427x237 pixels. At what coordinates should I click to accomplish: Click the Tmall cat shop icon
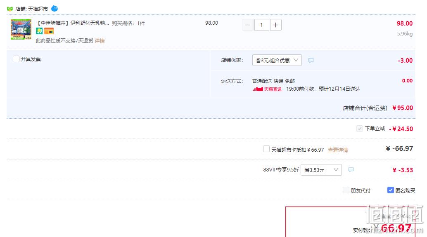point(10,9)
